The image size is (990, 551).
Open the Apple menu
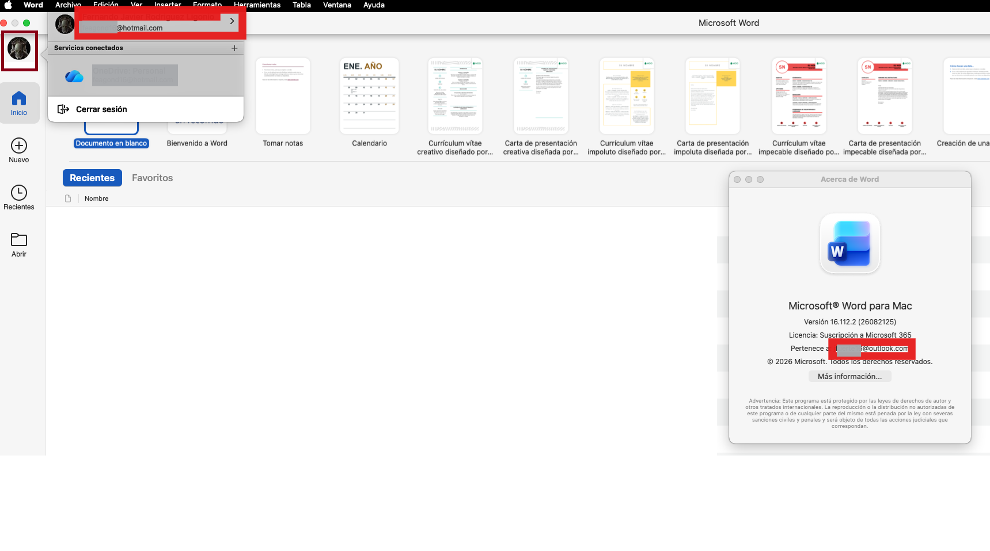tap(8, 5)
